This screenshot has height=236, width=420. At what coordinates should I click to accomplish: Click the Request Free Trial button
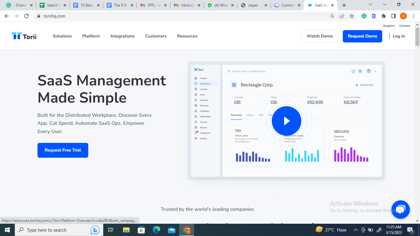click(63, 150)
